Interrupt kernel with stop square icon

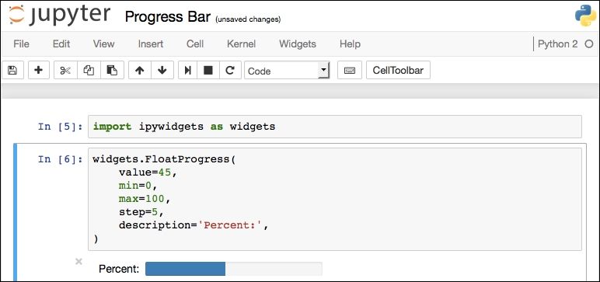click(x=208, y=71)
